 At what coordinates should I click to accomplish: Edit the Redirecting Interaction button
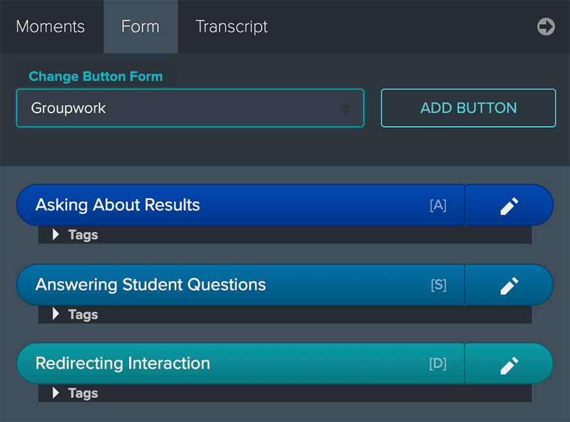coord(509,364)
